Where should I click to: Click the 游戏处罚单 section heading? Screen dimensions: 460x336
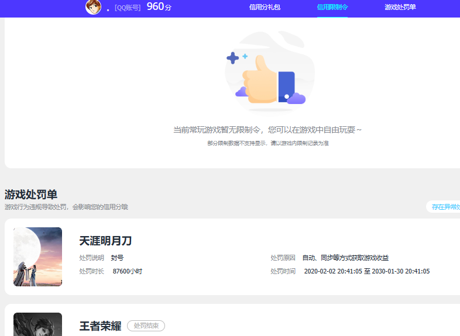pos(31,195)
